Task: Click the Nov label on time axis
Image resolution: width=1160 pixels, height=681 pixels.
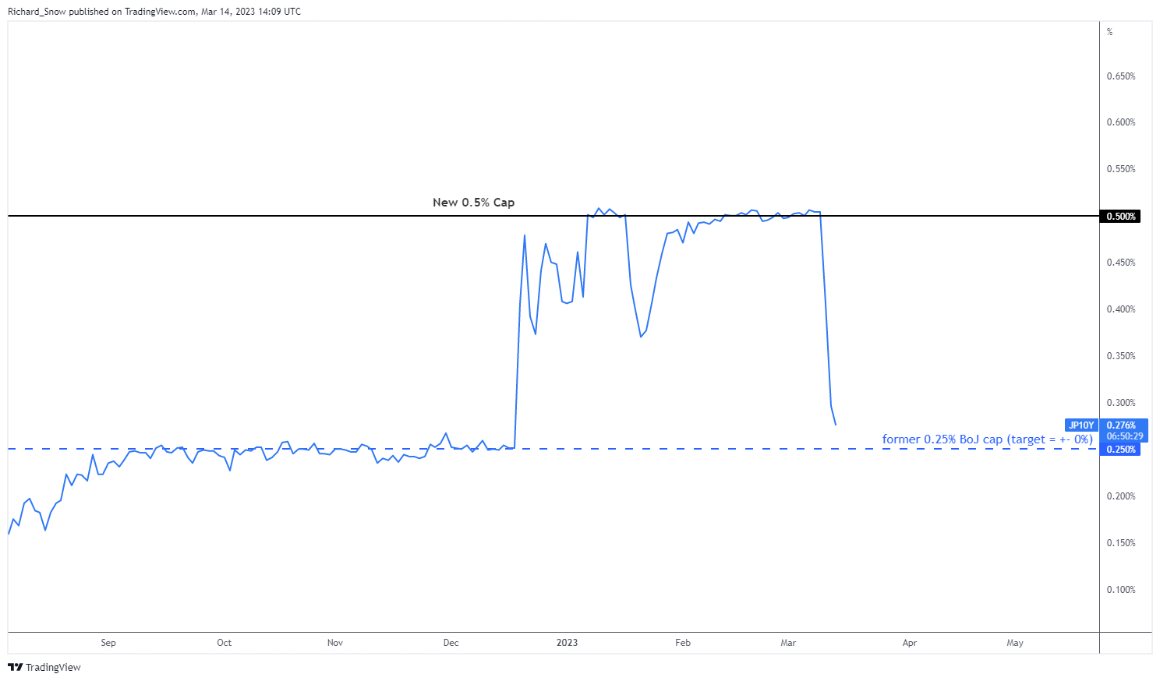Action: pos(335,643)
